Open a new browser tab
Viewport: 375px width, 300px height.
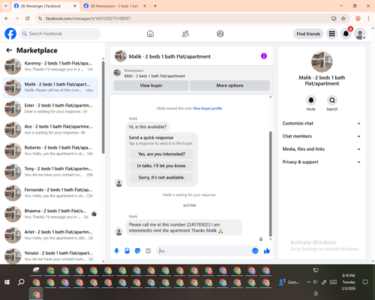pyautogui.click(x=155, y=6)
